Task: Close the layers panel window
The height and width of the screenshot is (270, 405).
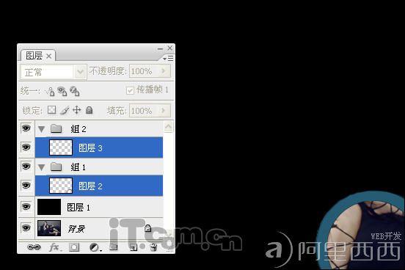Action: [x=169, y=48]
